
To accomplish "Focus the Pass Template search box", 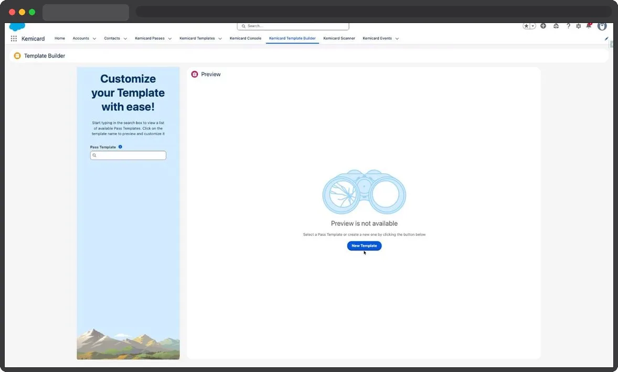I will pos(128,155).
